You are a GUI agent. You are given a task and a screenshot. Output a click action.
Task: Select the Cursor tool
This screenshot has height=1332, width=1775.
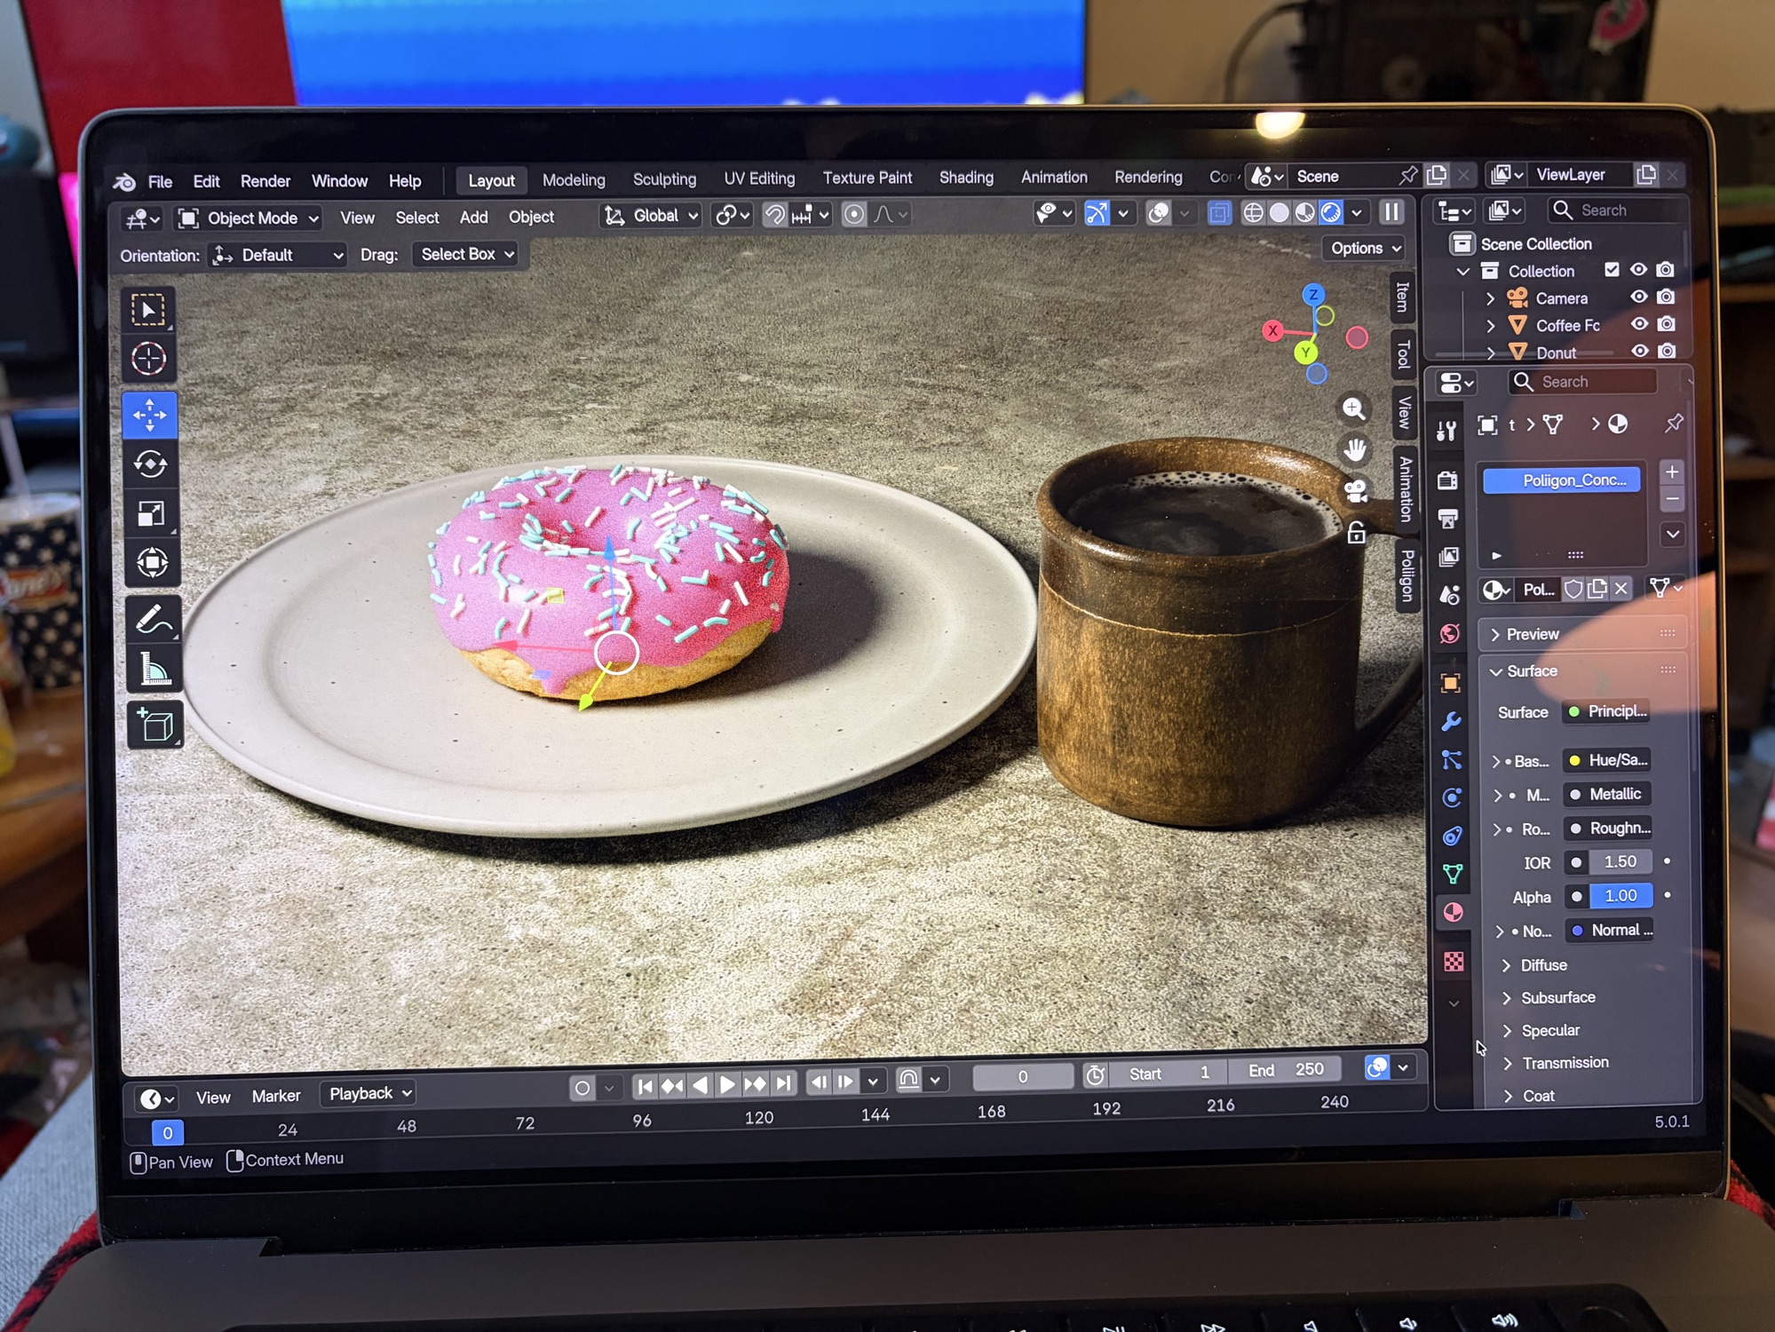click(x=149, y=360)
